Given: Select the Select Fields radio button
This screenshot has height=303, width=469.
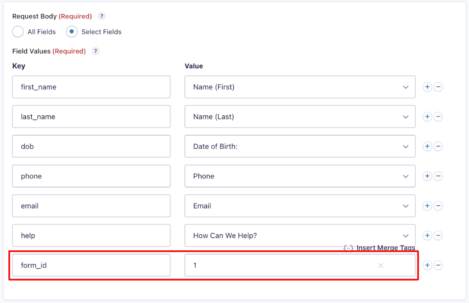Looking at the screenshot, I should pyautogui.click(x=71, y=32).
